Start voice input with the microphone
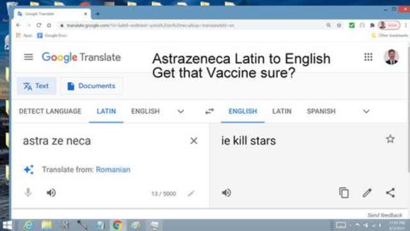The height and width of the screenshot is (231, 410). [x=28, y=193]
